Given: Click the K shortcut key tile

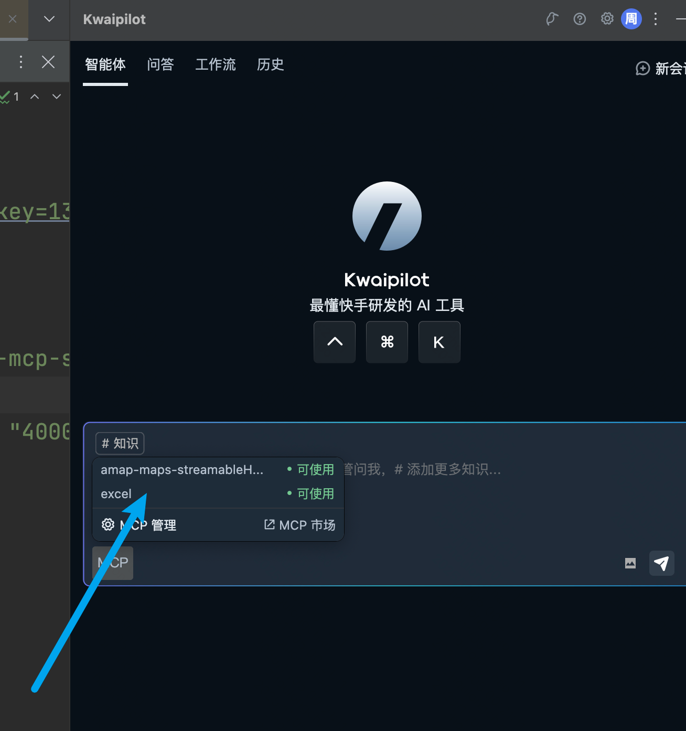Looking at the screenshot, I should (x=440, y=342).
